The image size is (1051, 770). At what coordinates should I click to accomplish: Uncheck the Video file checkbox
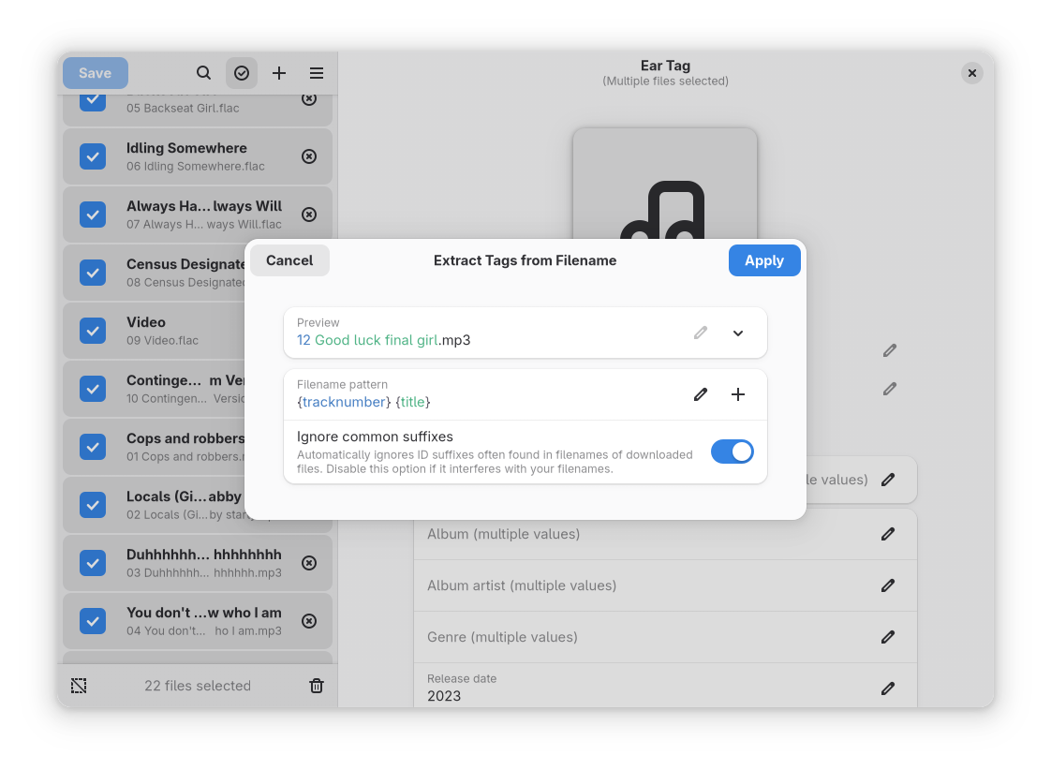[93, 331]
